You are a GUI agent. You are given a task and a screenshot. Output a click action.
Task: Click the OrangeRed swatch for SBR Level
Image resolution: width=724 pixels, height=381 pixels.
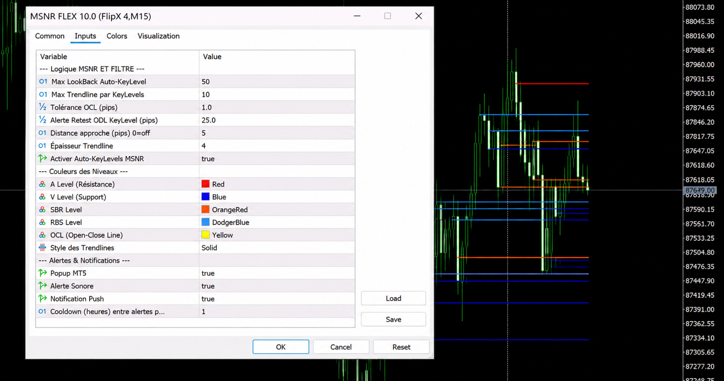pyautogui.click(x=205, y=209)
